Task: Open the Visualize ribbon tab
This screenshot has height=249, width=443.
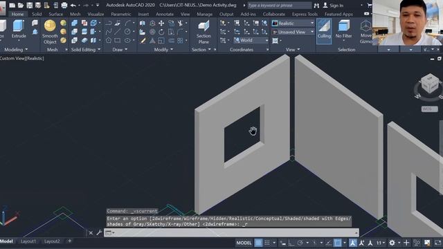Action: (x=96, y=14)
